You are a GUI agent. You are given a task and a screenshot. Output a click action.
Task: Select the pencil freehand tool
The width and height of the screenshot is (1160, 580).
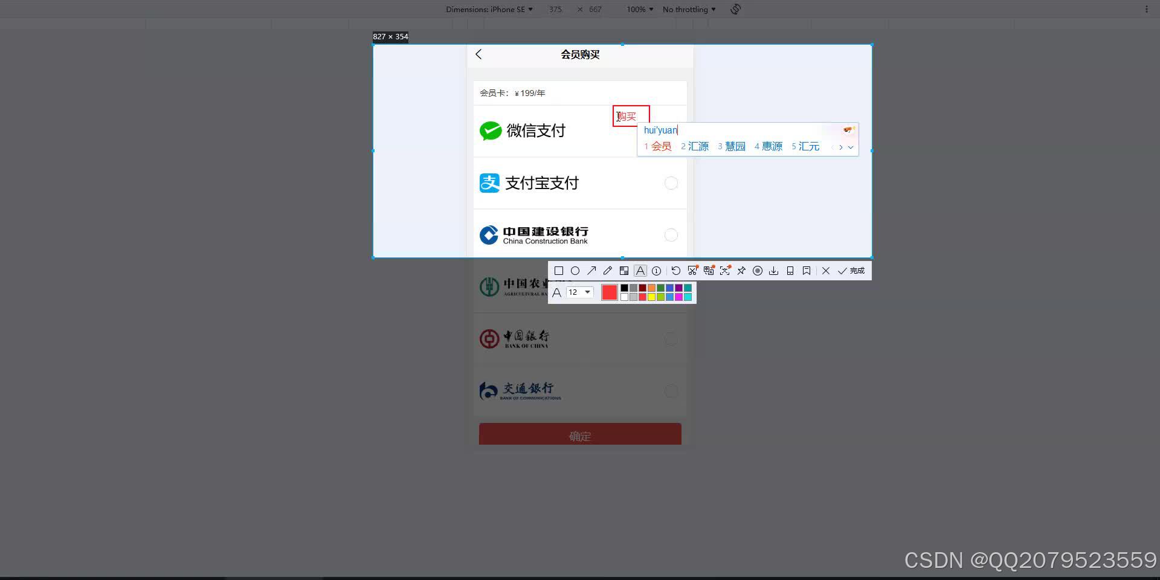(x=608, y=271)
